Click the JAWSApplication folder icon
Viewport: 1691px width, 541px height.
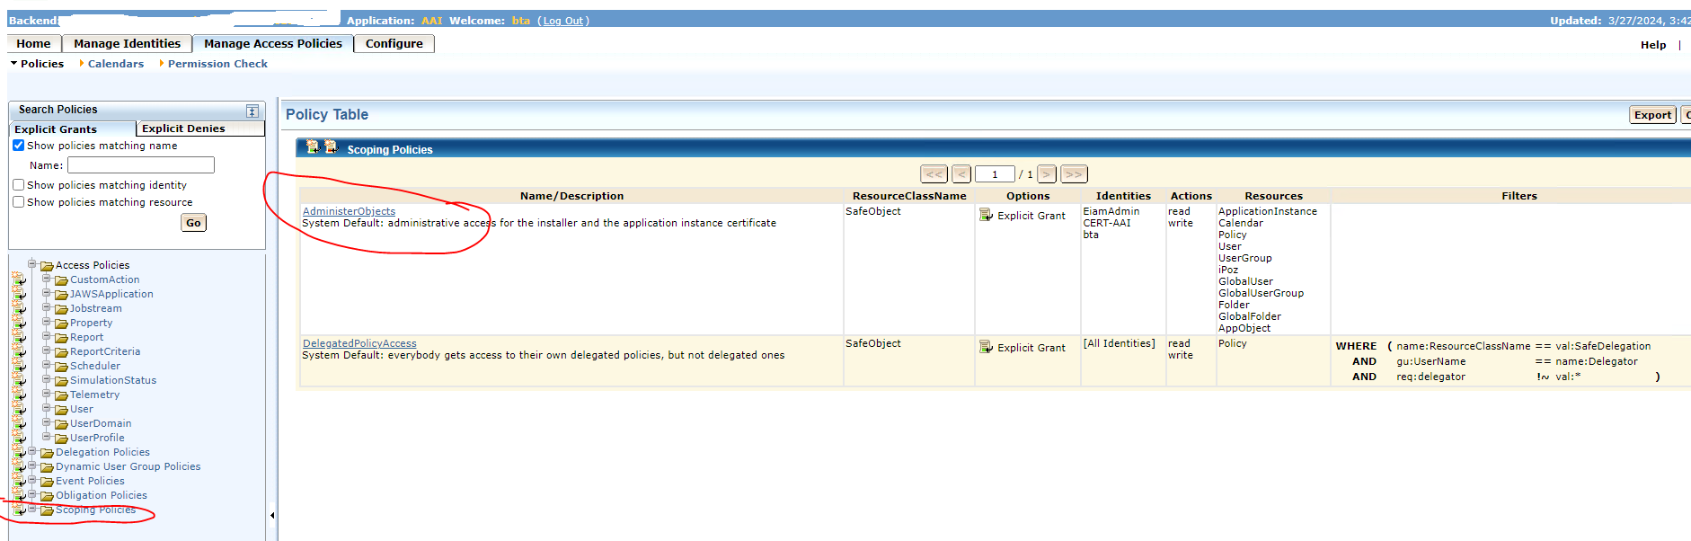62,295
